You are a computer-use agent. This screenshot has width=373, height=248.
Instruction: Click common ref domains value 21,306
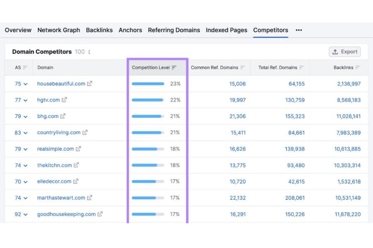(237, 116)
